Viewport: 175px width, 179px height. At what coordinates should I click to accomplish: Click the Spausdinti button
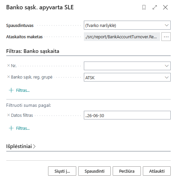click(x=94, y=171)
